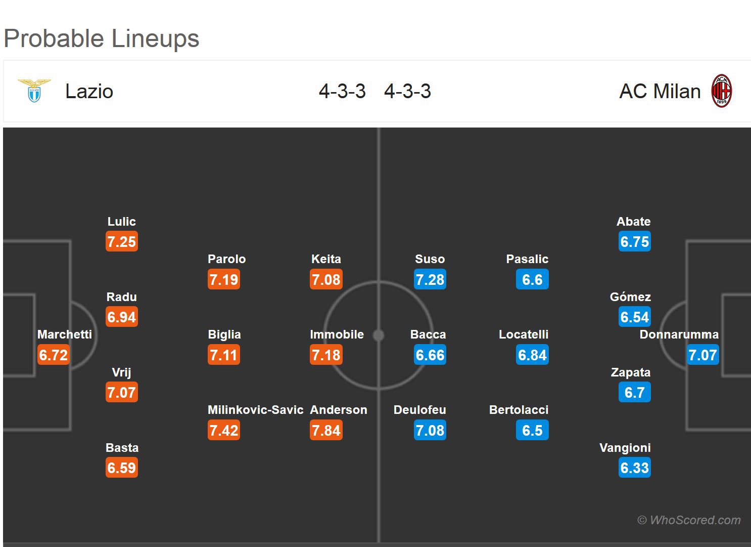Click Marchetti's 6.72 rating badge
Image resolution: width=751 pixels, height=547 pixels.
pos(54,355)
